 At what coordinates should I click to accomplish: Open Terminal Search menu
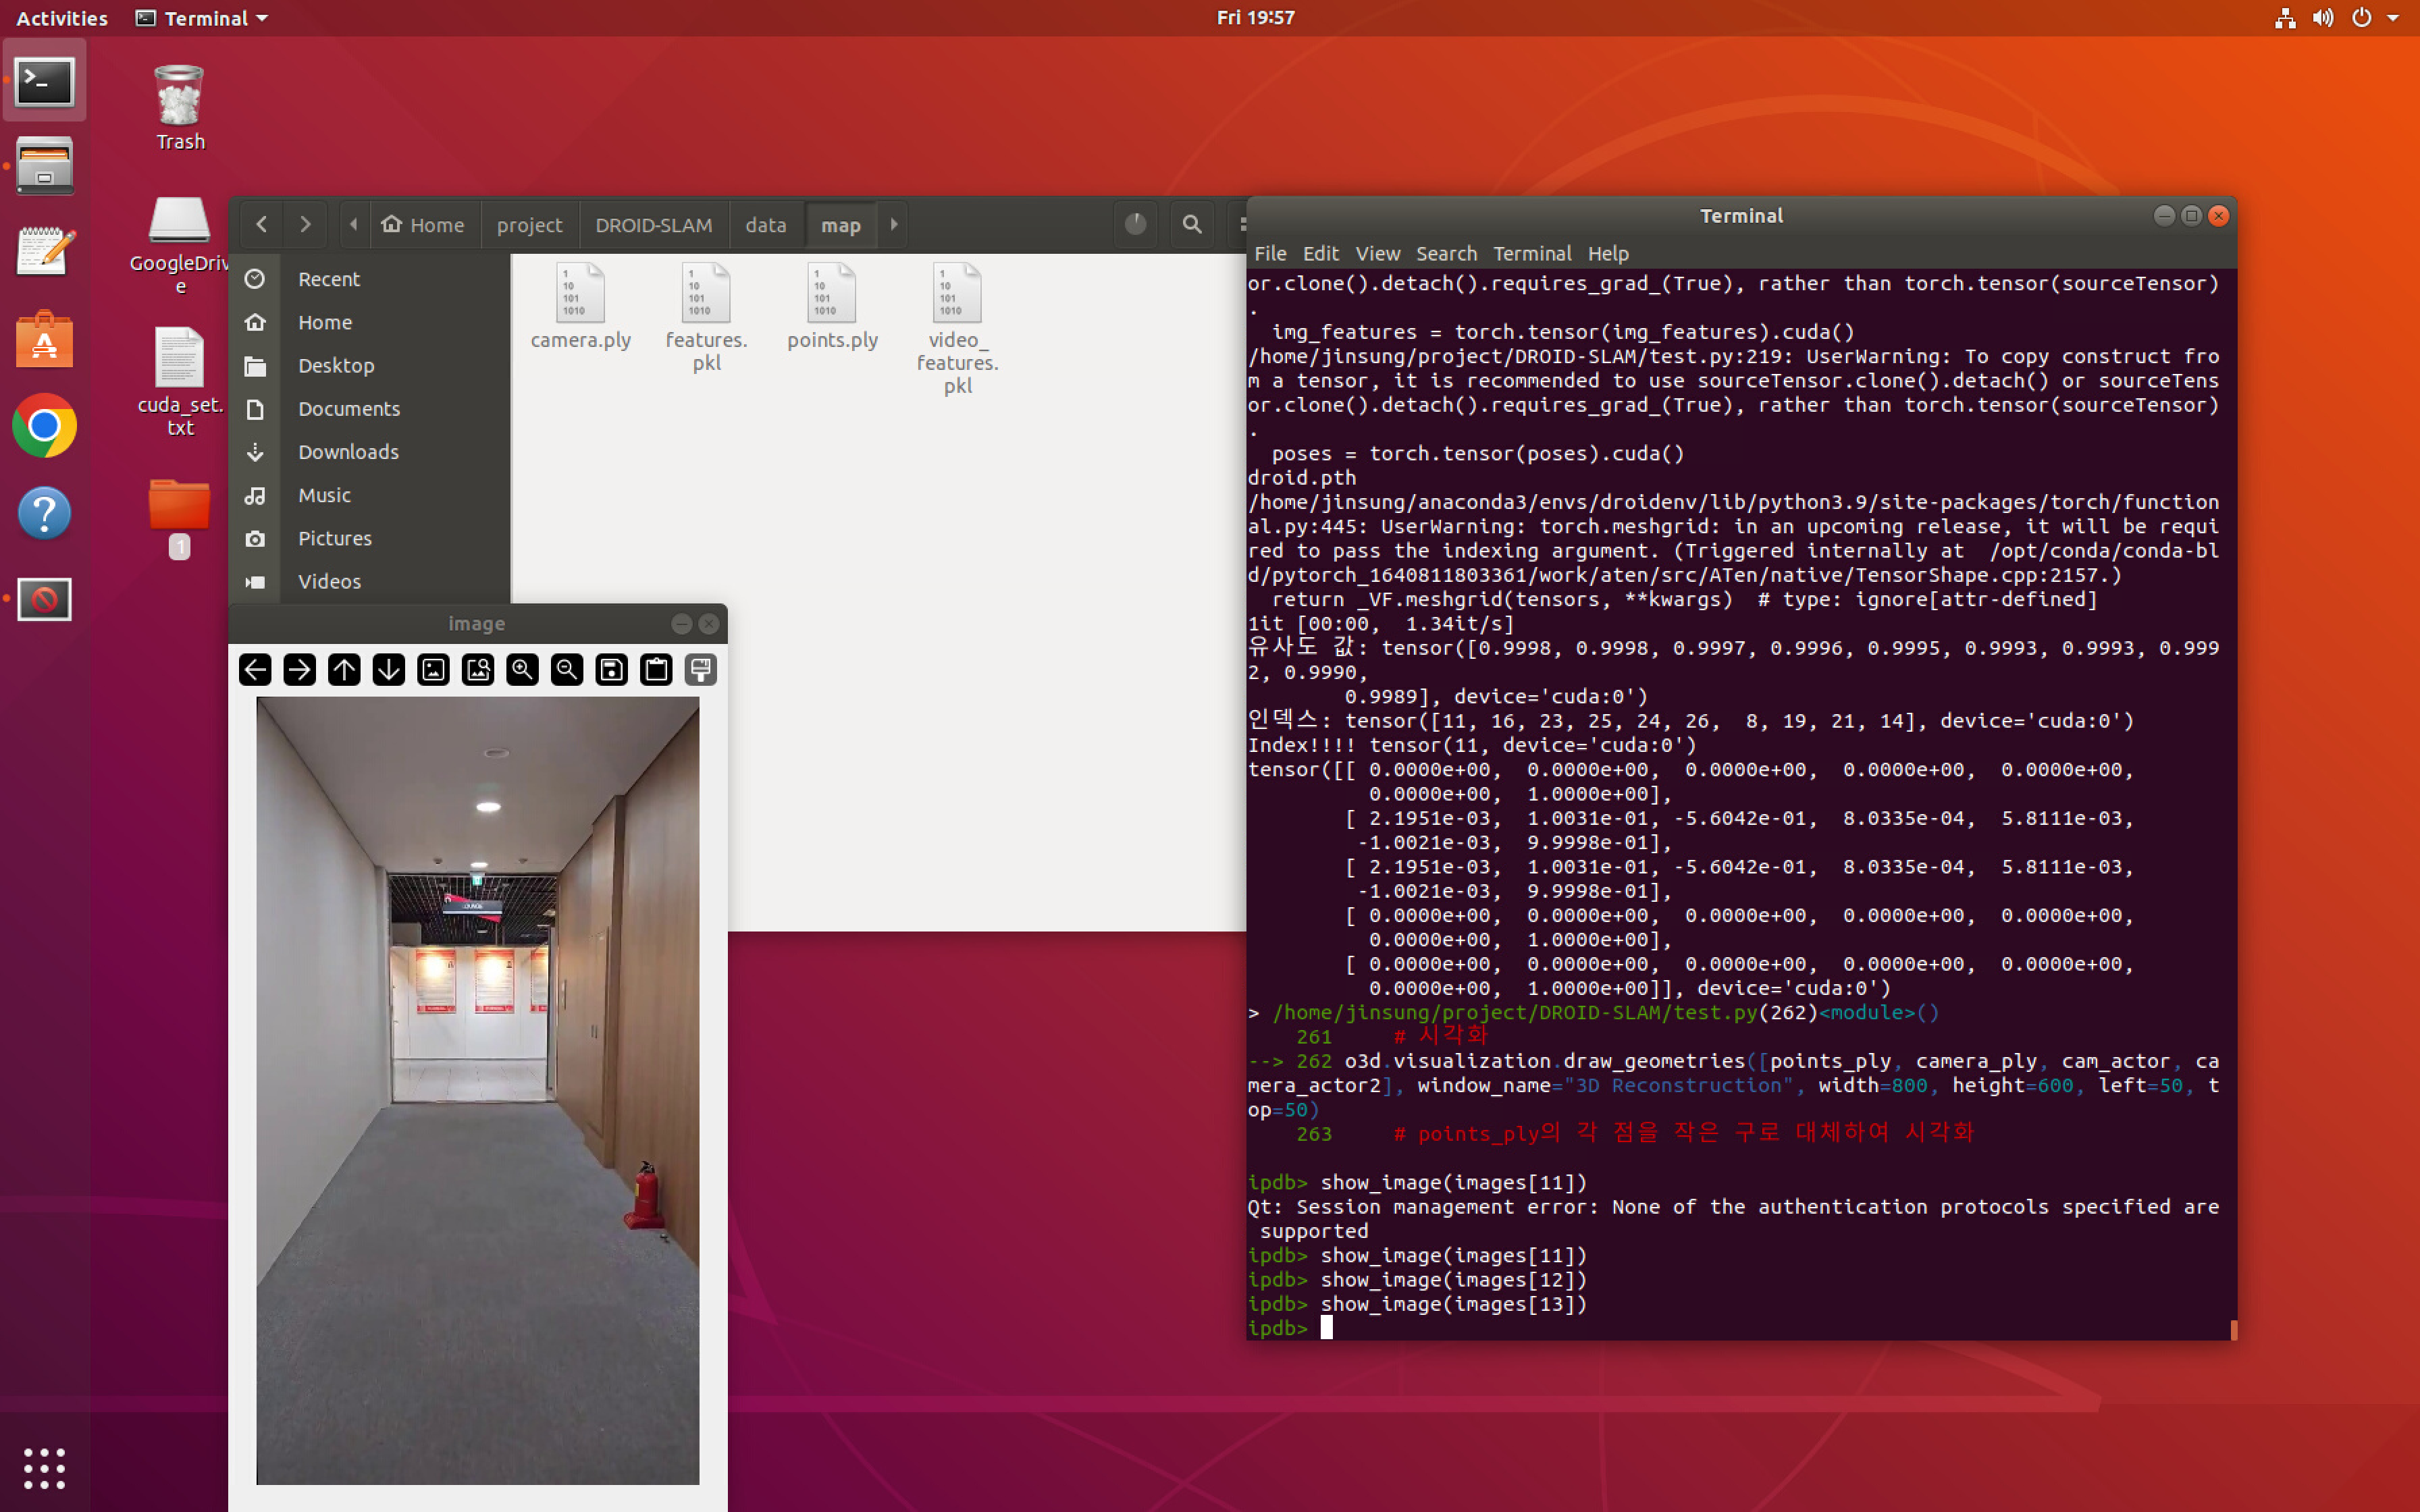point(1446,254)
